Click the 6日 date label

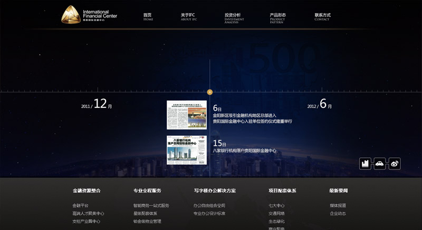(217, 108)
